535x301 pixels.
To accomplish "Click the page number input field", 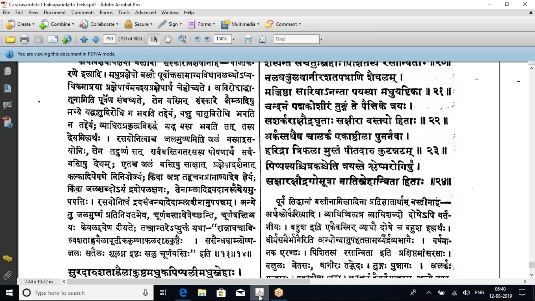I will (109, 39).
